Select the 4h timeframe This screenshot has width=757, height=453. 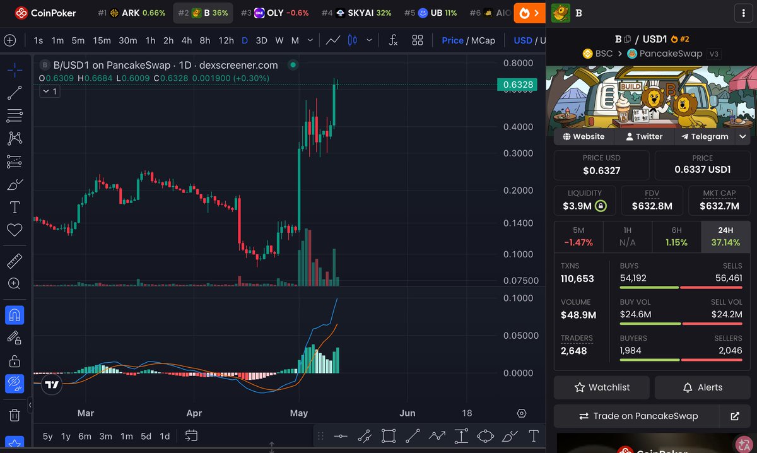(187, 40)
